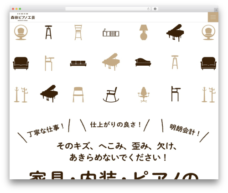The width and height of the screenshot is (228, 193).
Task: Click the 仕上がりの良さ！ slogan text
Action: [x=115, y=125]
